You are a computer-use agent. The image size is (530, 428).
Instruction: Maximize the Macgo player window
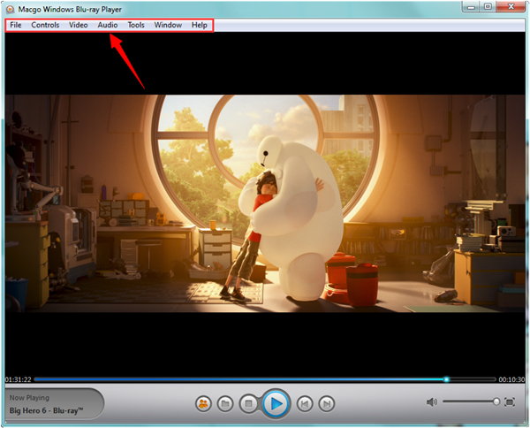(488, 6)
